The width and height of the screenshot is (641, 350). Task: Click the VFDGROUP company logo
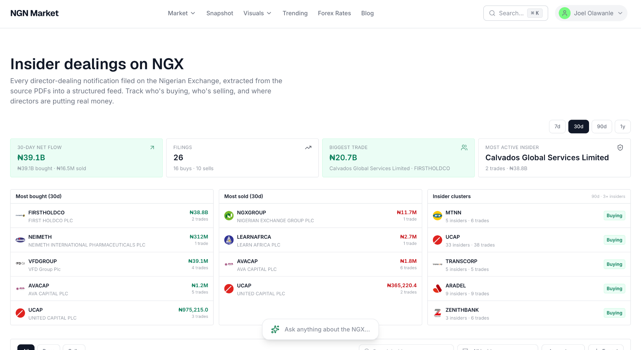click(x=20, y=263)
